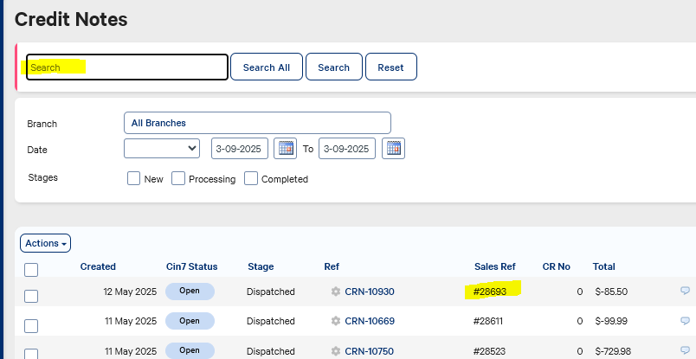Viewport: 696px width, 359px height.
Task: Expand the Date range type dropdown
Action: tap(162, 149)
